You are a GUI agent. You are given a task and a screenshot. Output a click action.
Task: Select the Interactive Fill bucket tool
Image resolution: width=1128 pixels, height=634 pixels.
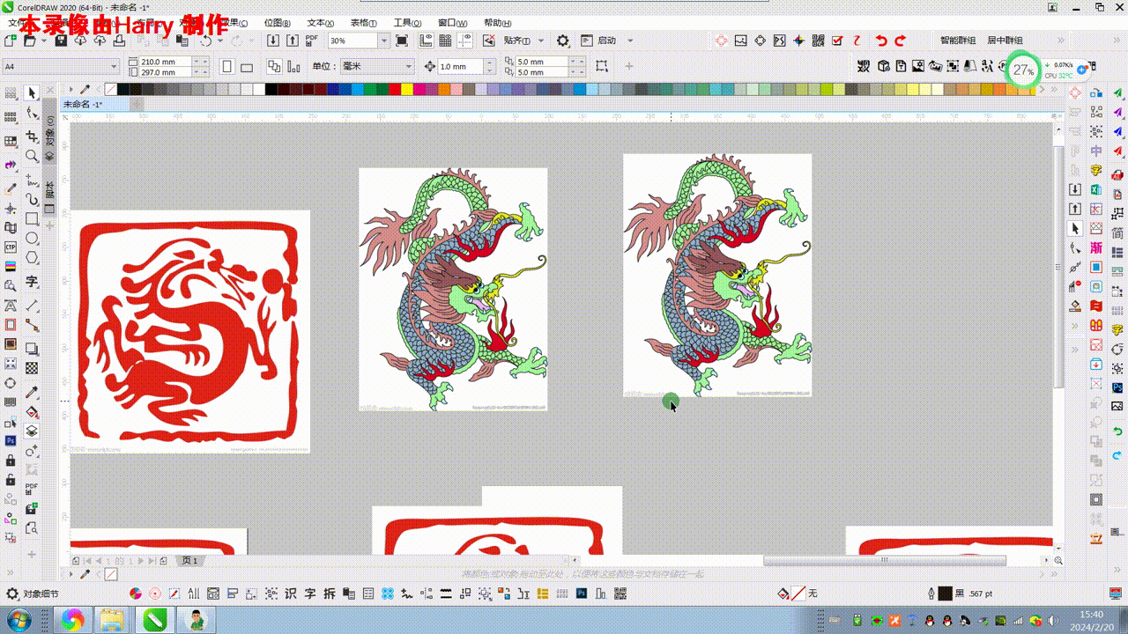[32, 412]
